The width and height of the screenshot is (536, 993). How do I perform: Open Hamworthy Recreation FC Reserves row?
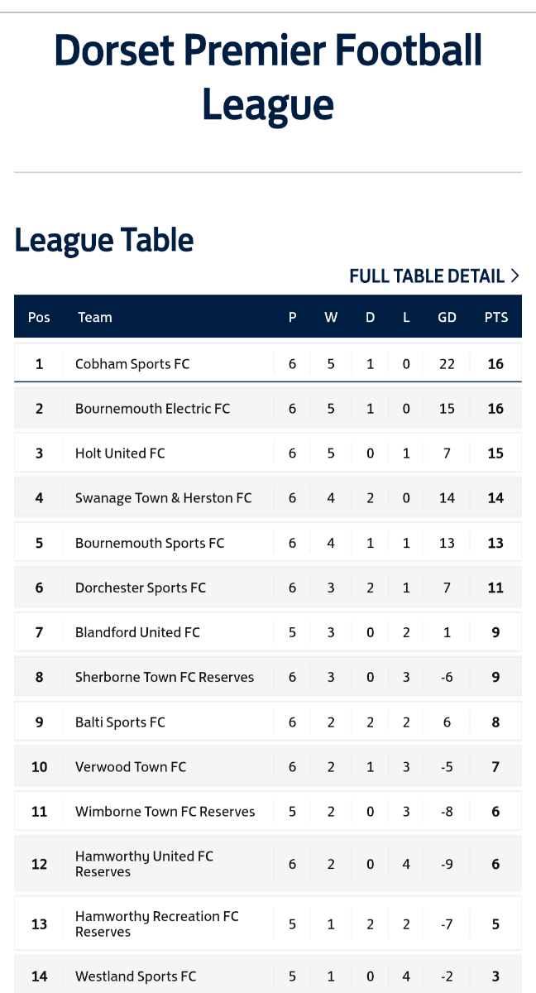pyautogui.click(x=268, y=923)
